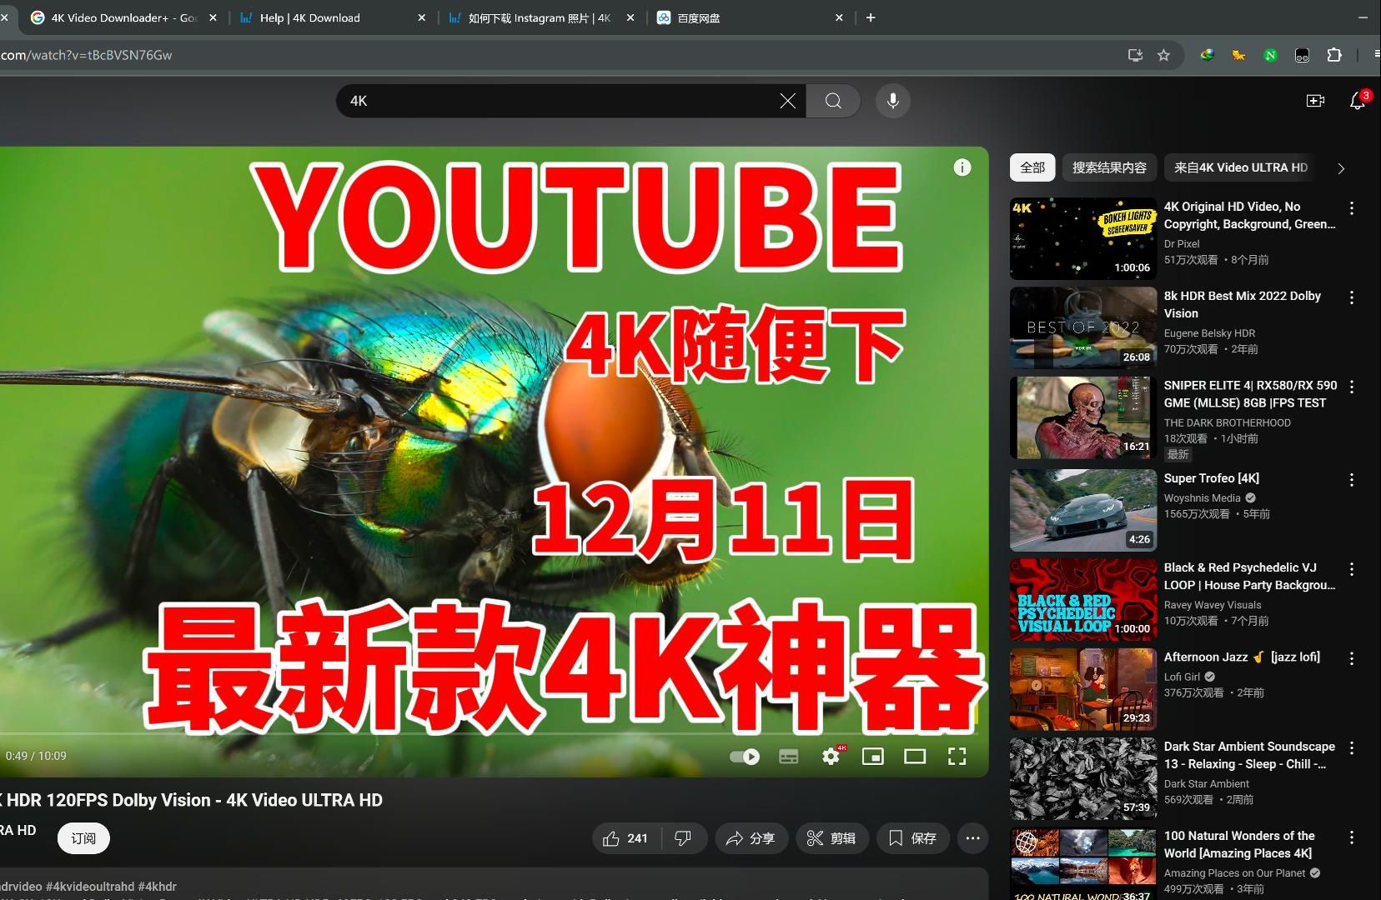The image size is (1381, 900).
Task: Open the Woyshnis Media channel link
Action: coord(1203,498)
